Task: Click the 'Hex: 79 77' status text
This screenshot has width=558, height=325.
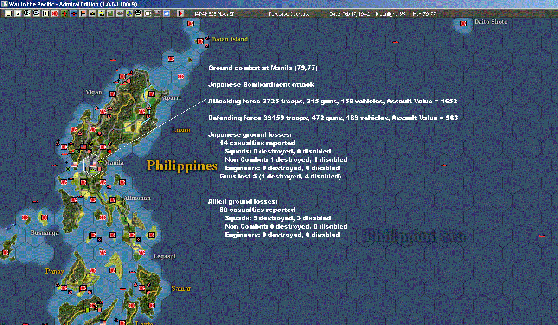Action: pyautogui.click(x=424, y=14)
